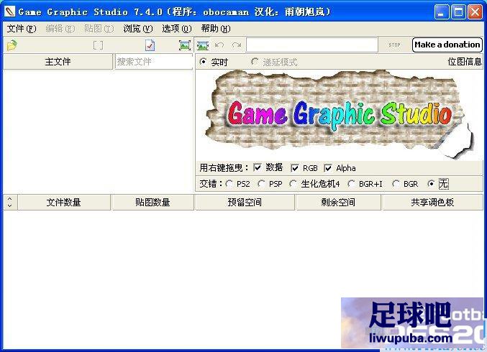
Task: Select the BGR+I radio button
Action: pyautogui.click(x=351, y=184)
